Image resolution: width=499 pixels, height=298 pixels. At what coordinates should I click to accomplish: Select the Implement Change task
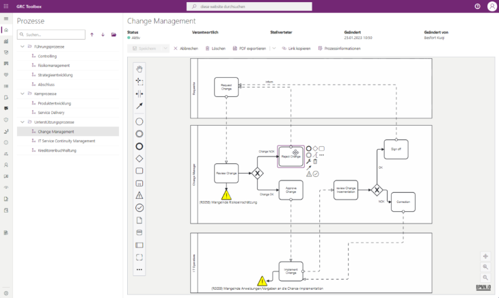pyautogui.click(x=291, y=271)
